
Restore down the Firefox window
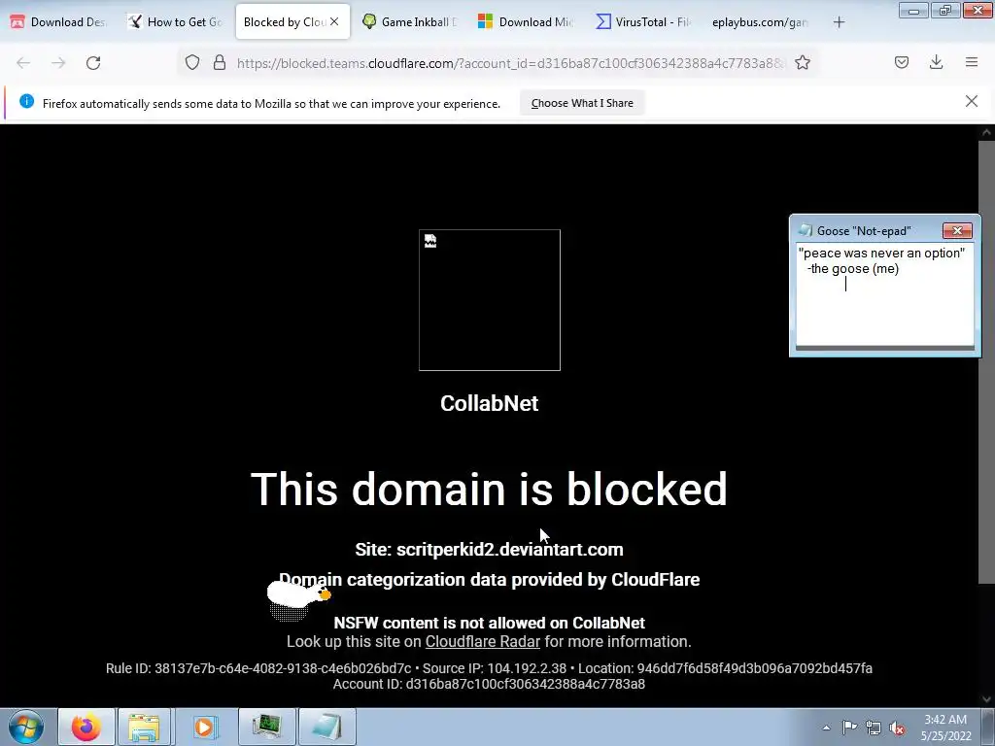coord(944,10)
